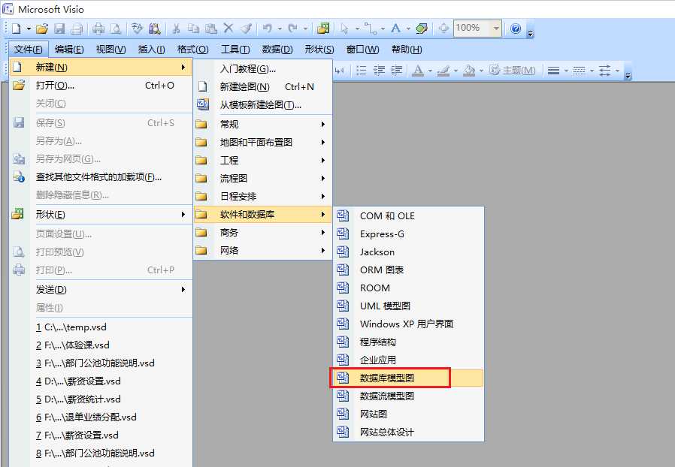The width and height of the screenshot is (675, 467).
Task: Click the Delete X toolbar icon
Action: coord(229,29)
